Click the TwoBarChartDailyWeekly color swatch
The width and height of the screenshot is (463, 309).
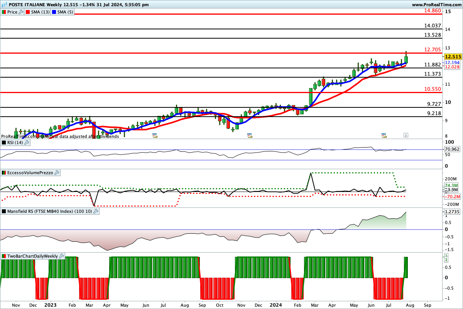[x=4, y=256]
